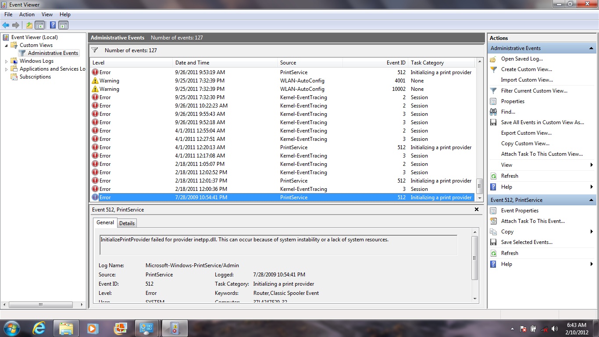This screenshot has height=337, width=599.
Task: Click the event details pane vertical scrollbar
Action: pyautogui.click(x=475, y=258)
